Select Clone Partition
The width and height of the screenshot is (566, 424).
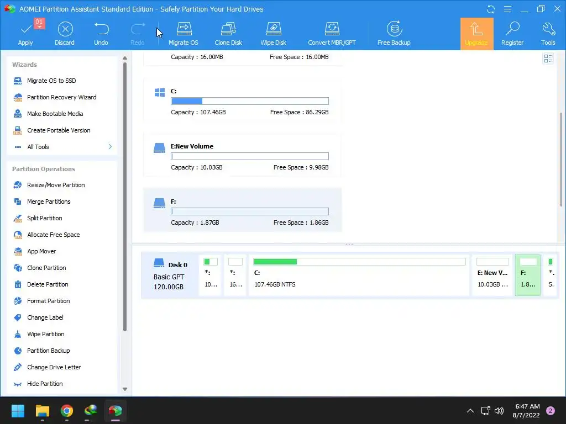[x=46, y=268]
